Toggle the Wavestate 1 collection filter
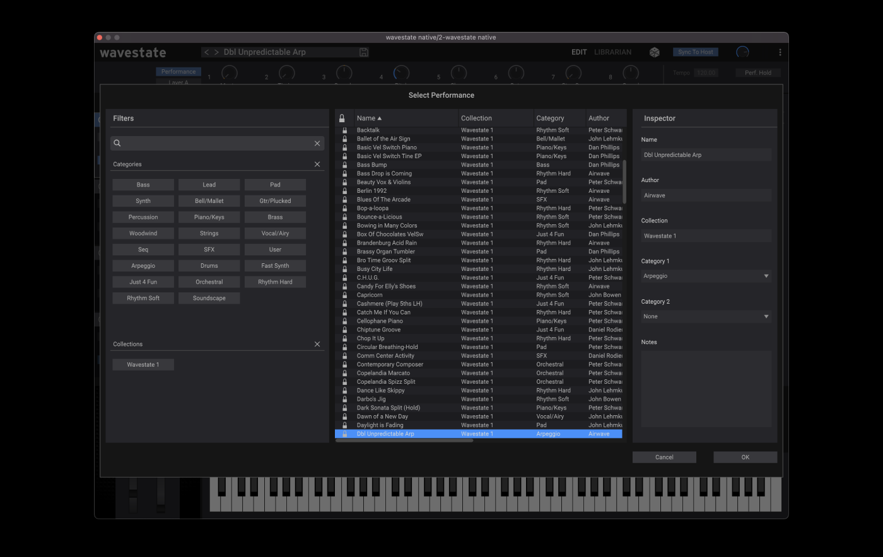Viewport: 883px width, 557px height. [143, 365]
